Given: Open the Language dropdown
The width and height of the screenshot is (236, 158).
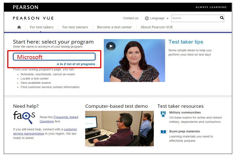Looking at the screenshot, I should [x=157, y=18].
